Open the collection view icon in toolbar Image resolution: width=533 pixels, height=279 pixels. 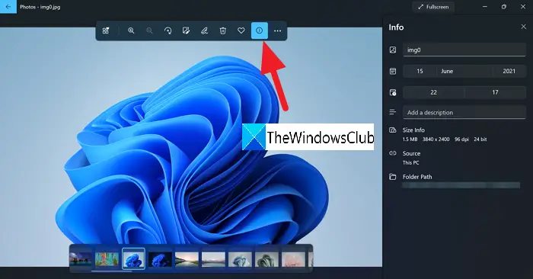click(x=106, y=30)
